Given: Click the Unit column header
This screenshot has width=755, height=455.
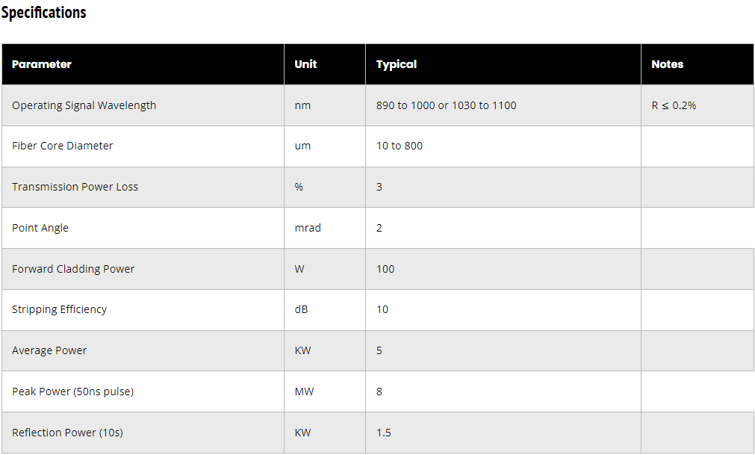Looking at the screenshot, I should (305, 64).
